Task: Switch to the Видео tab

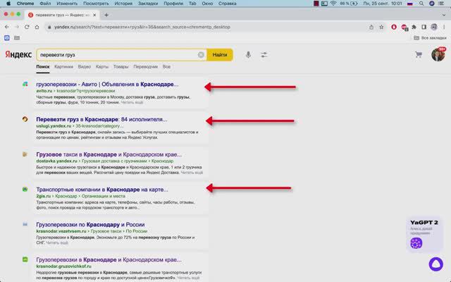Action: (85, 66)
